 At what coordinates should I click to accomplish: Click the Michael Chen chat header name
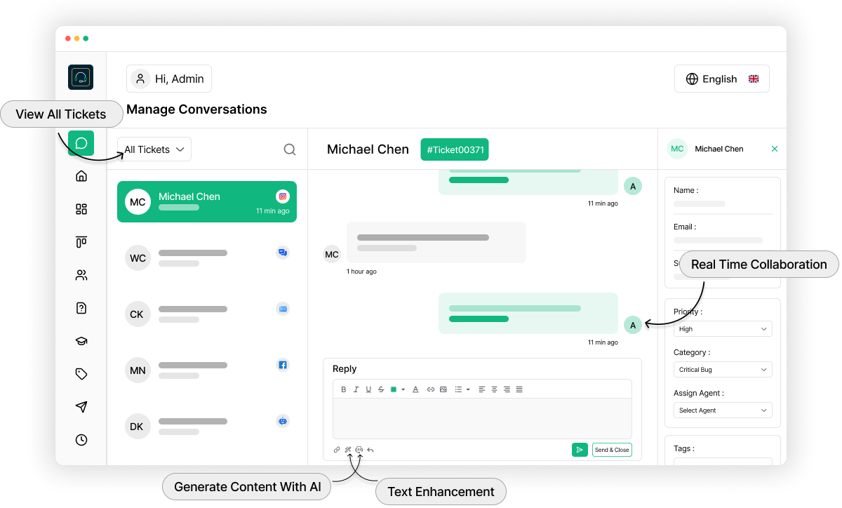coord(368,149)
